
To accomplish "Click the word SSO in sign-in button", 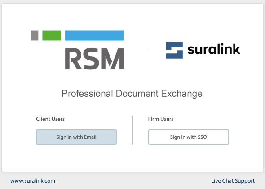I will tap(202, 137).
